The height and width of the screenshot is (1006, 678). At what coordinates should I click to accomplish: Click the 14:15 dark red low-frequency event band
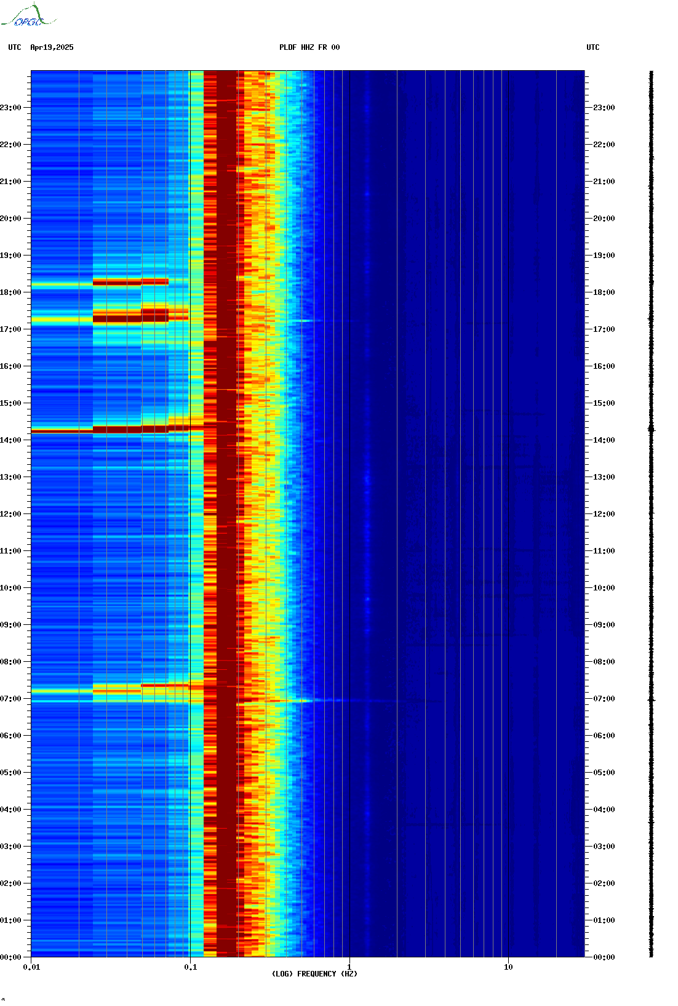[x=117, y=429]
